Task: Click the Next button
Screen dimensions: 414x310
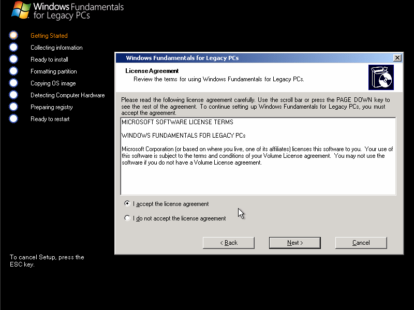Action: tap(294, 242)
